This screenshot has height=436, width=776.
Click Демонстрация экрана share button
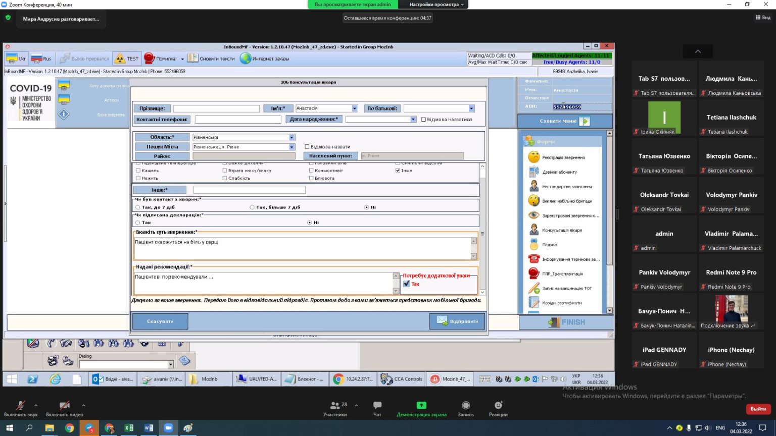(421, 409)
